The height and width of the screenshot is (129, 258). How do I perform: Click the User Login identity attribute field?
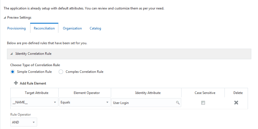[x=142, y=103]
